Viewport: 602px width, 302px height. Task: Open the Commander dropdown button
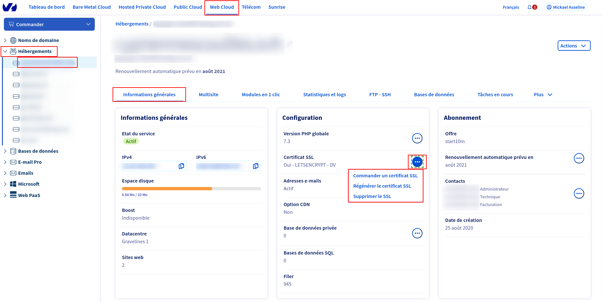[x=49, y=24]
